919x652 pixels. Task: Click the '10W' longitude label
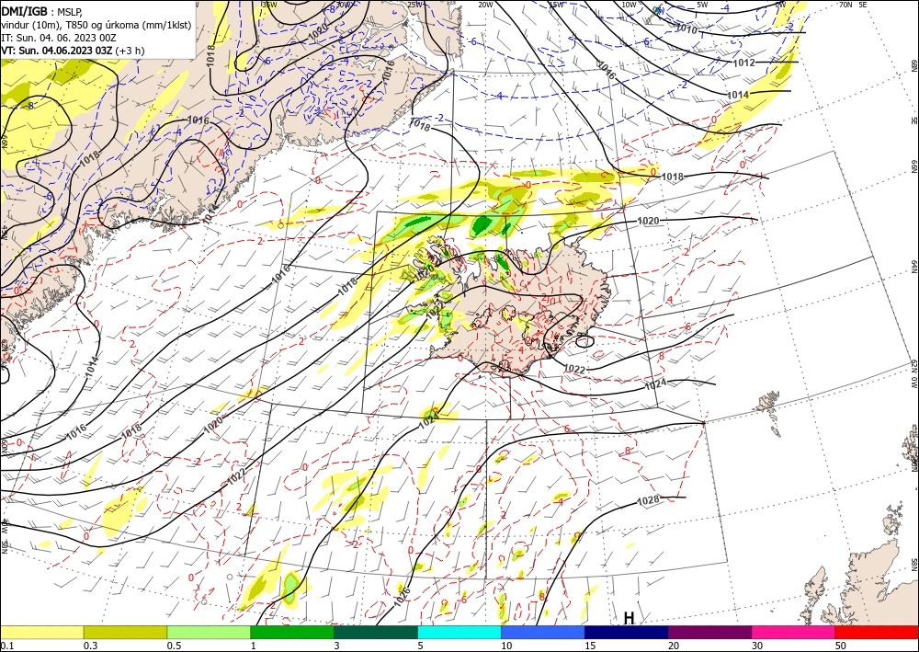(x=629, y=5)
